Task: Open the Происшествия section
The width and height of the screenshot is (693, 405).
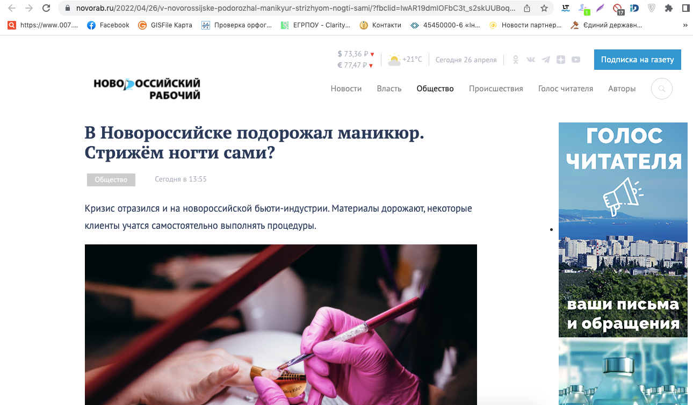Action: 496,89
